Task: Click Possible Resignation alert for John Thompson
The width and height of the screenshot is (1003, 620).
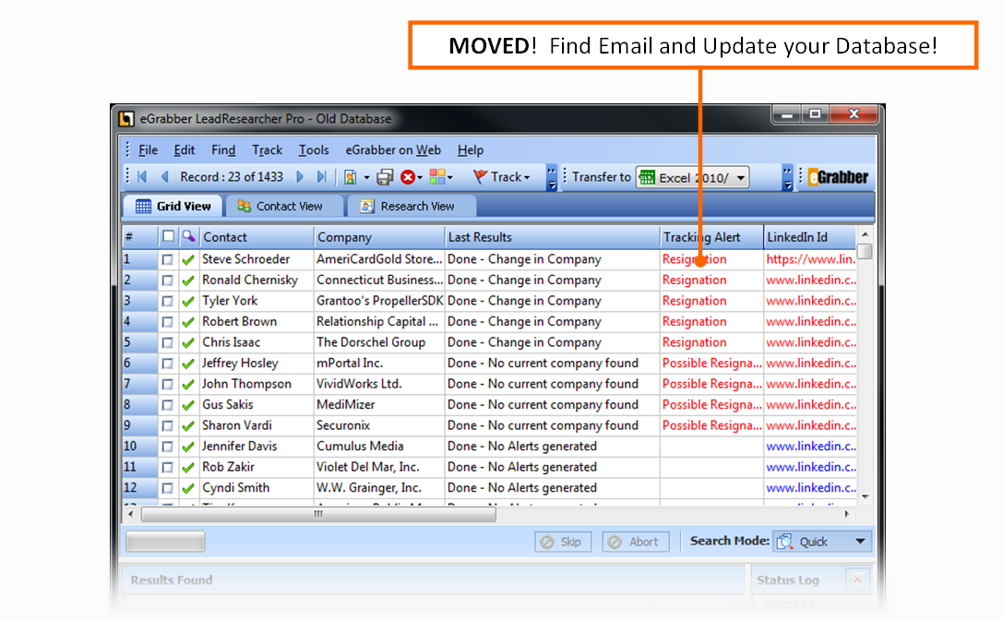Action: coord(711,384)
